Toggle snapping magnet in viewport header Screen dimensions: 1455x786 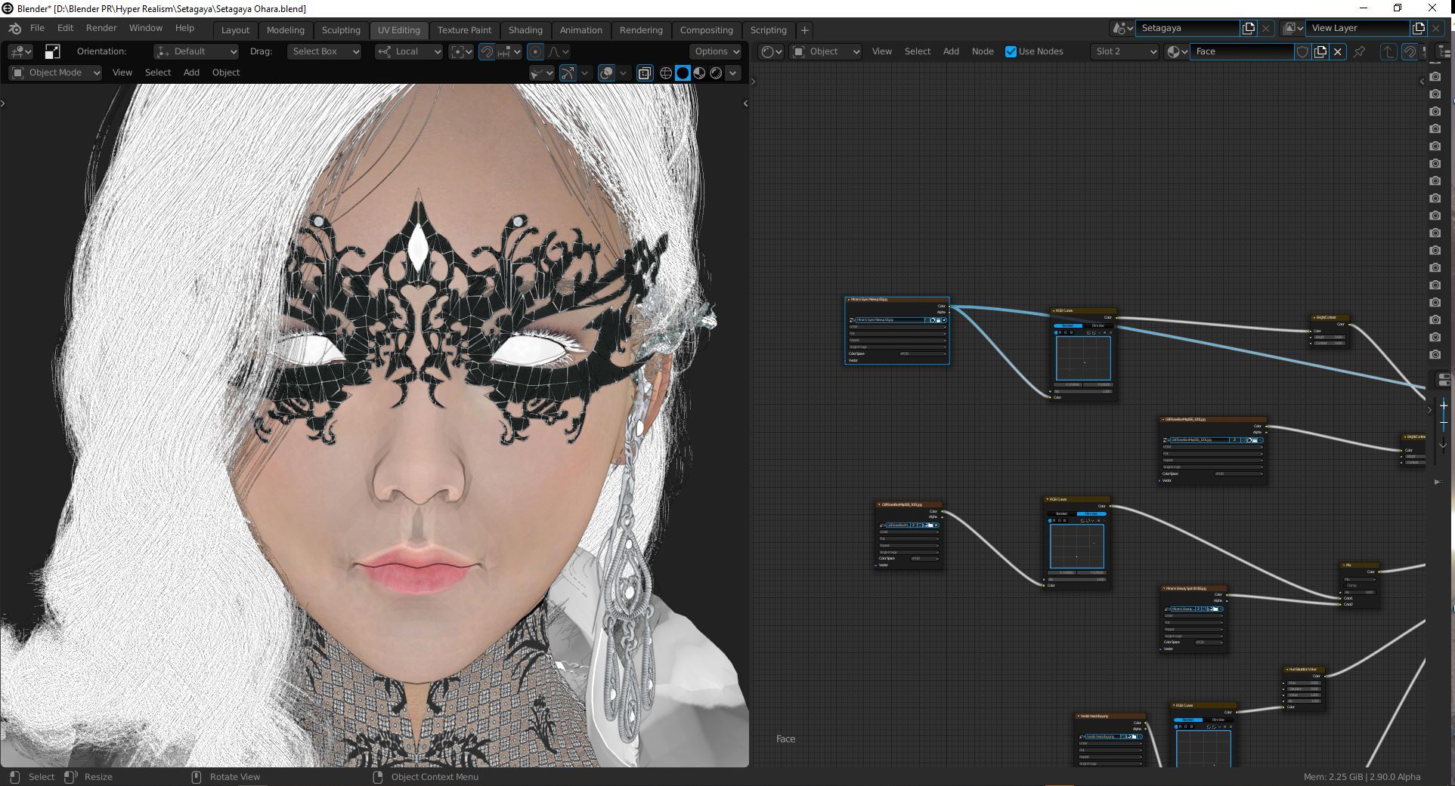pos(487,51)
